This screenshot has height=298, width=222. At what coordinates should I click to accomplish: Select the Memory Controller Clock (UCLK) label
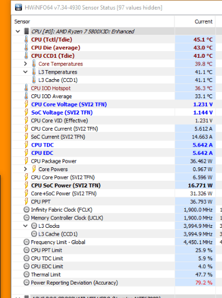(67, 218)
